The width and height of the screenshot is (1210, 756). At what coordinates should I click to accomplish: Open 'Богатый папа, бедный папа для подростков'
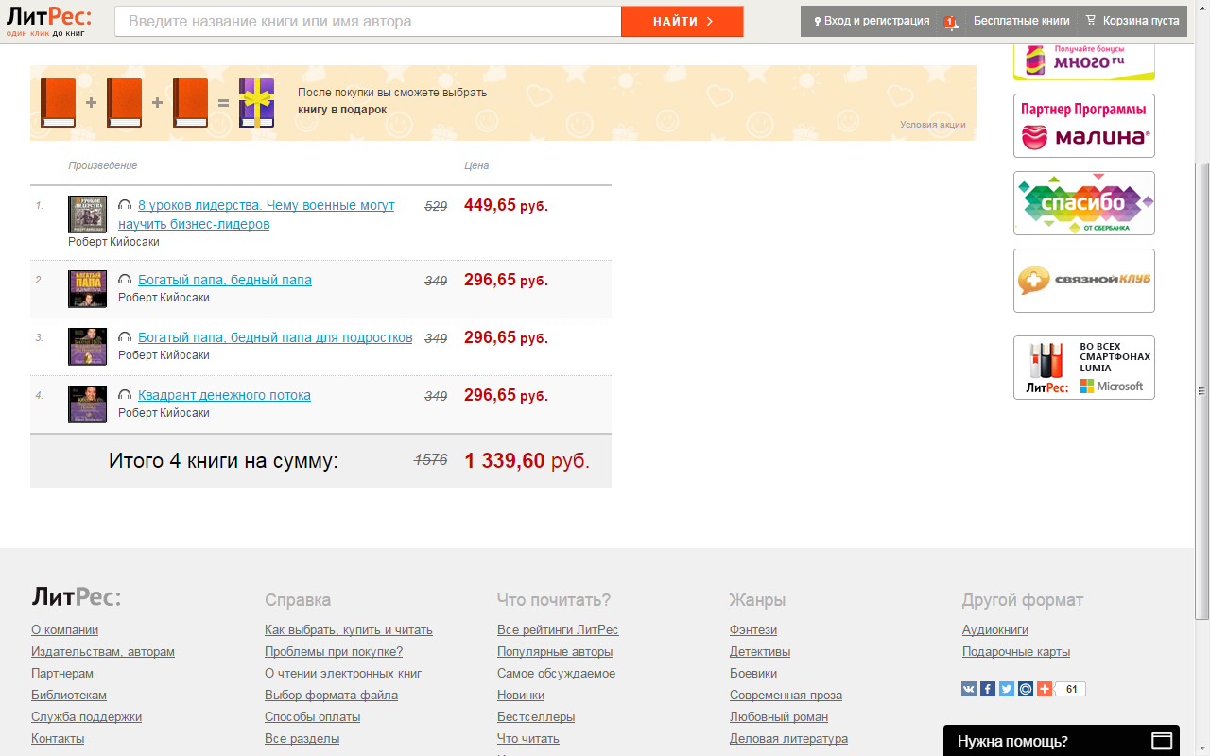[x=275, y=337]
